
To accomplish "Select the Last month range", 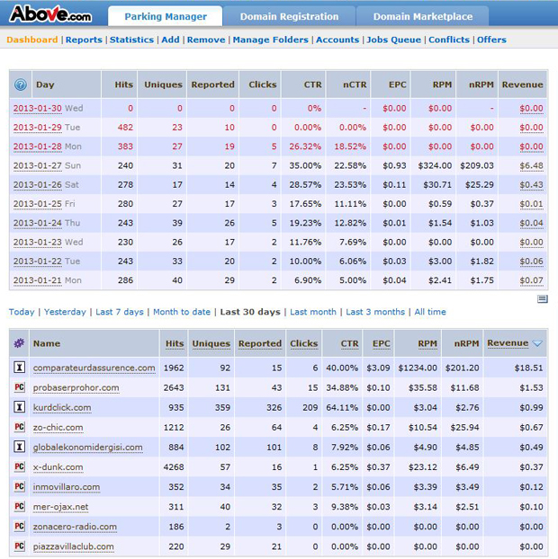I will (313, 312).
